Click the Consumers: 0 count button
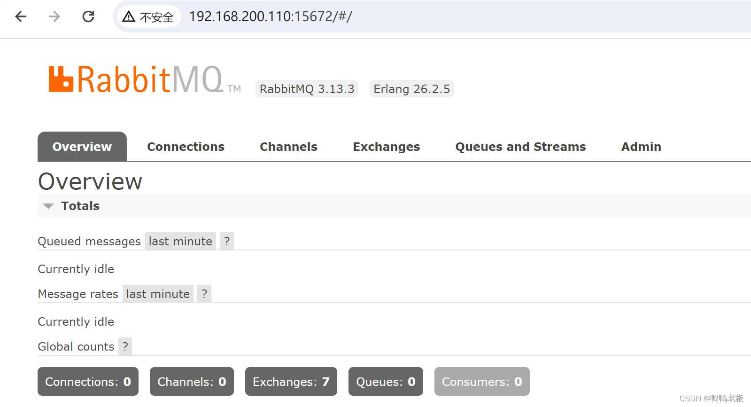751x407 pixels. coord(482,382)
